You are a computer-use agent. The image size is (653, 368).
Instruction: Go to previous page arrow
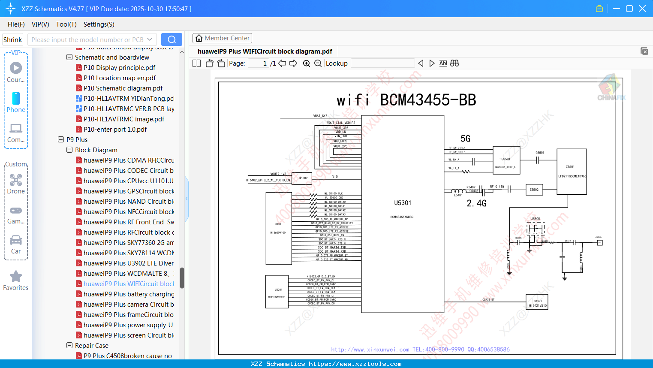click(x=282, y=63)
